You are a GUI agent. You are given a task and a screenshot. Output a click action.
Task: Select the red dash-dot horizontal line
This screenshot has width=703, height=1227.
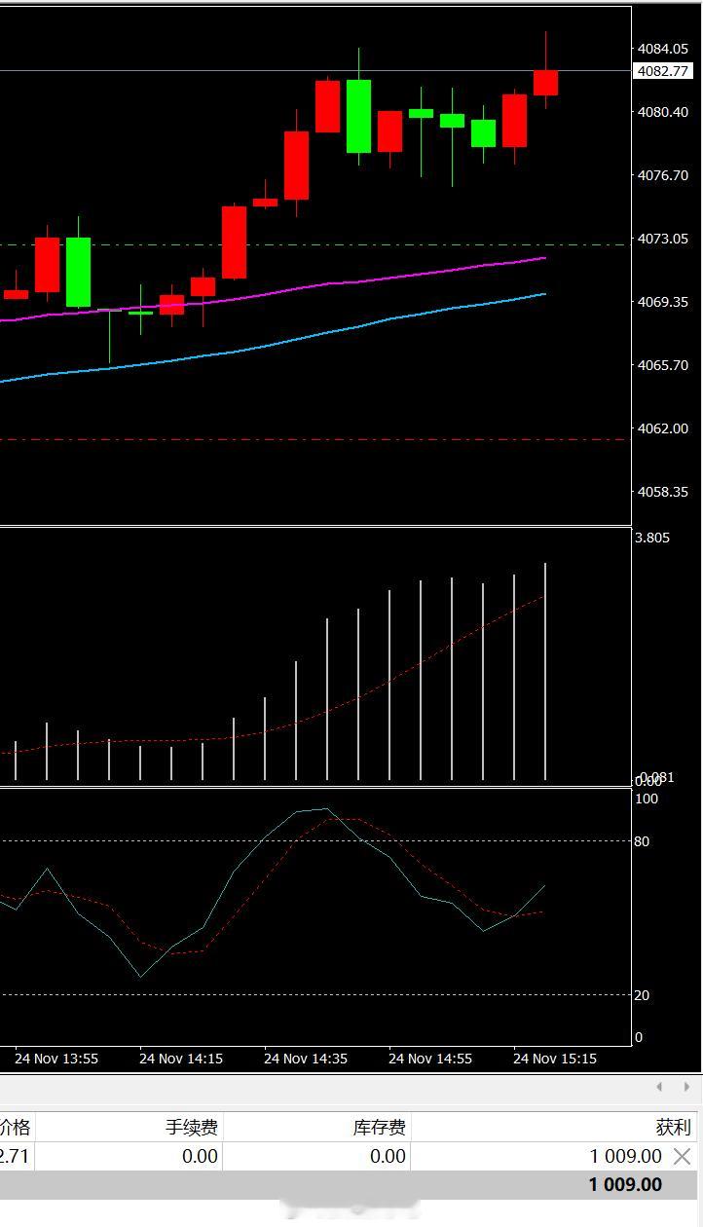[314, 439]
